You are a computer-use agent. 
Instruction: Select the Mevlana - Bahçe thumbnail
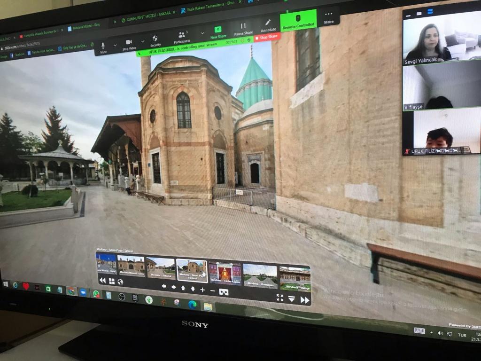(295, 278)
